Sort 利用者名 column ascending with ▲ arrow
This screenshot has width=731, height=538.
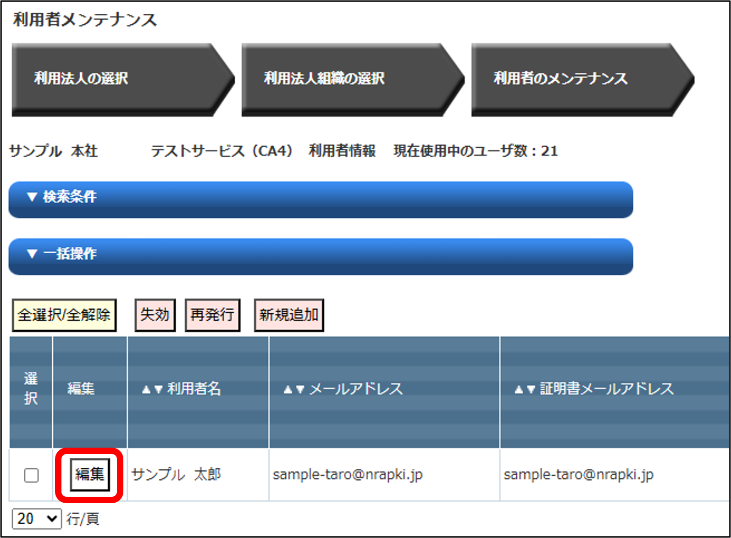146,390
